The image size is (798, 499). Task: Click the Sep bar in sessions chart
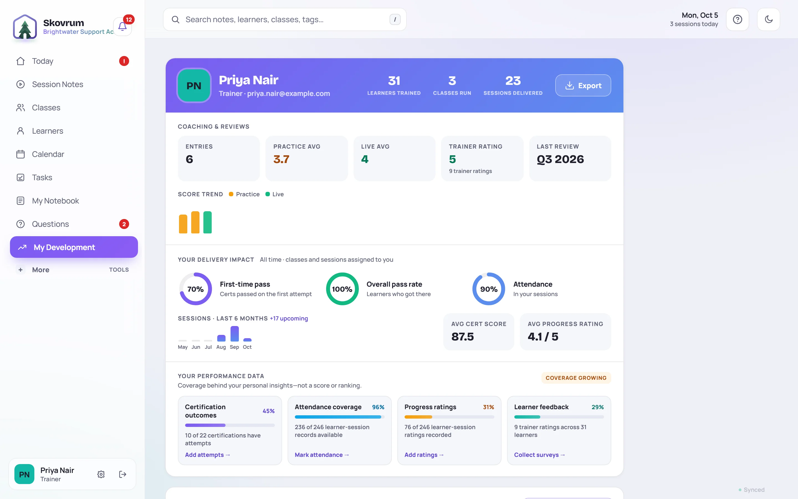coord(234,334)
